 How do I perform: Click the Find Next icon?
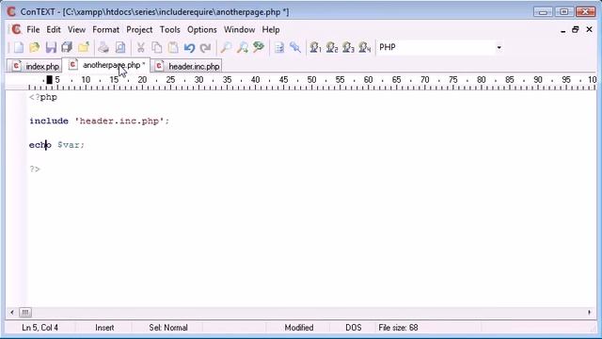click(x=243, y=47)
